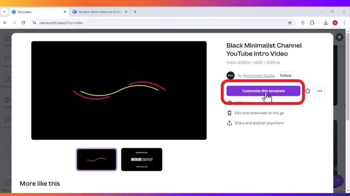Open the three-dot more options menu
This screenshot has height=196, width=350.
tap(320, 91)
